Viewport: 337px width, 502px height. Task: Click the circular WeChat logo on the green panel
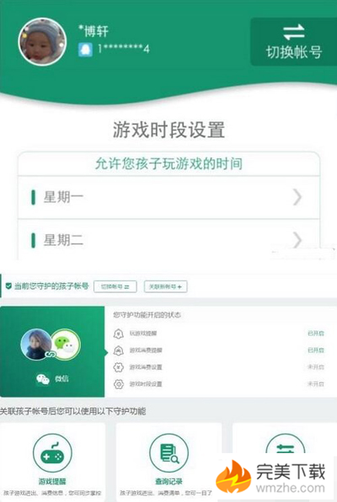coord(66,344)
